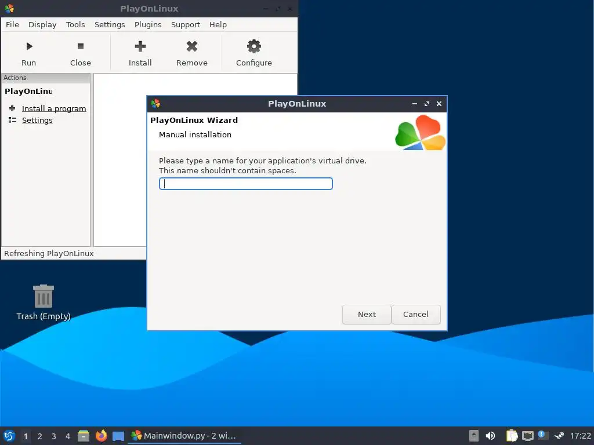The image size is (594, 445).
Task: Click the Mainwindow.py taskbar entry
Action: coord(184,436)
